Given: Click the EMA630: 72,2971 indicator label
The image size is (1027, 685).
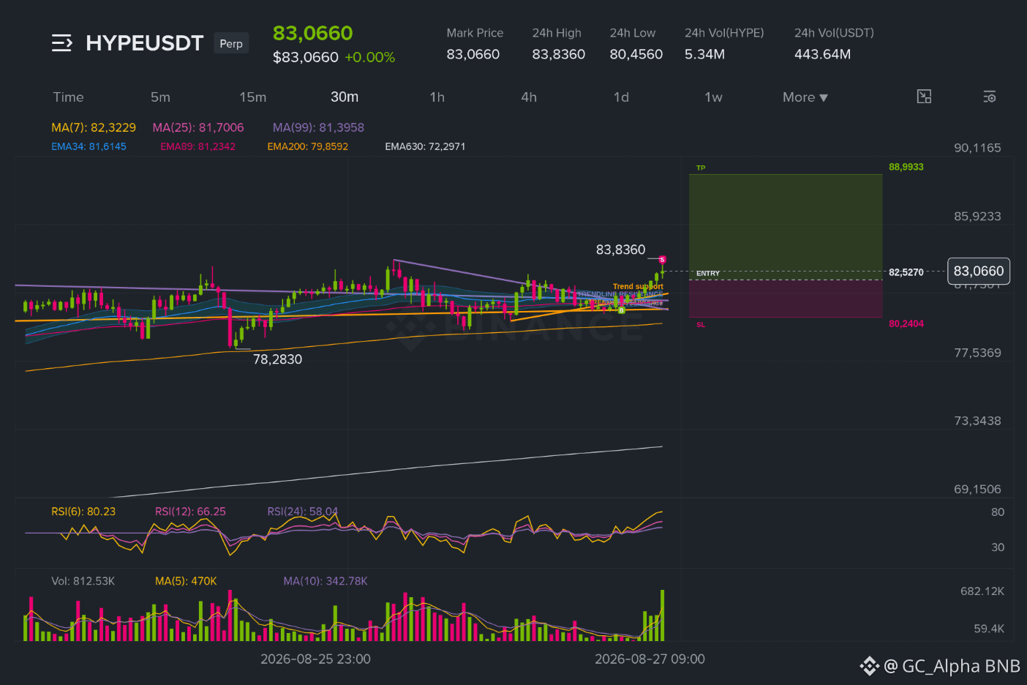Looking at the screenshot, I should (x=425, y=146).
